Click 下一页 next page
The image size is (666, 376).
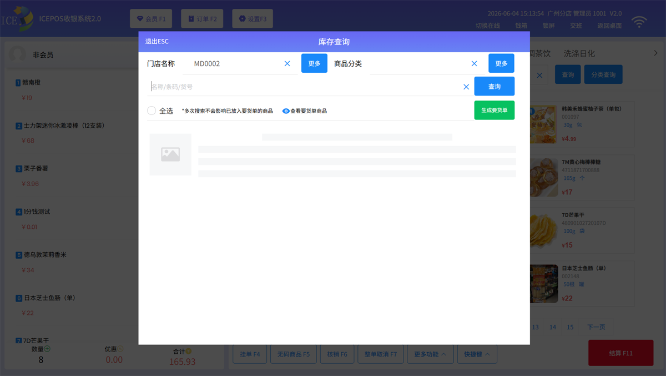(x=596, y=327)
